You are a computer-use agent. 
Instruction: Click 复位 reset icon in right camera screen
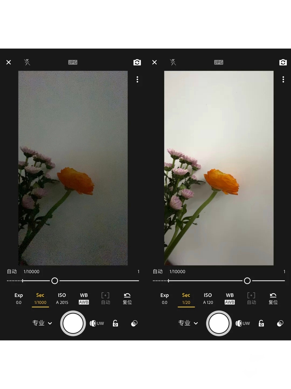[273, 299]
